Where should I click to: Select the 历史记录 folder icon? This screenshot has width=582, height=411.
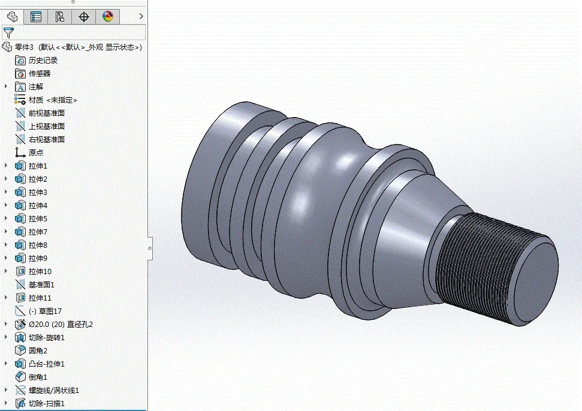[x=20, y=60]
